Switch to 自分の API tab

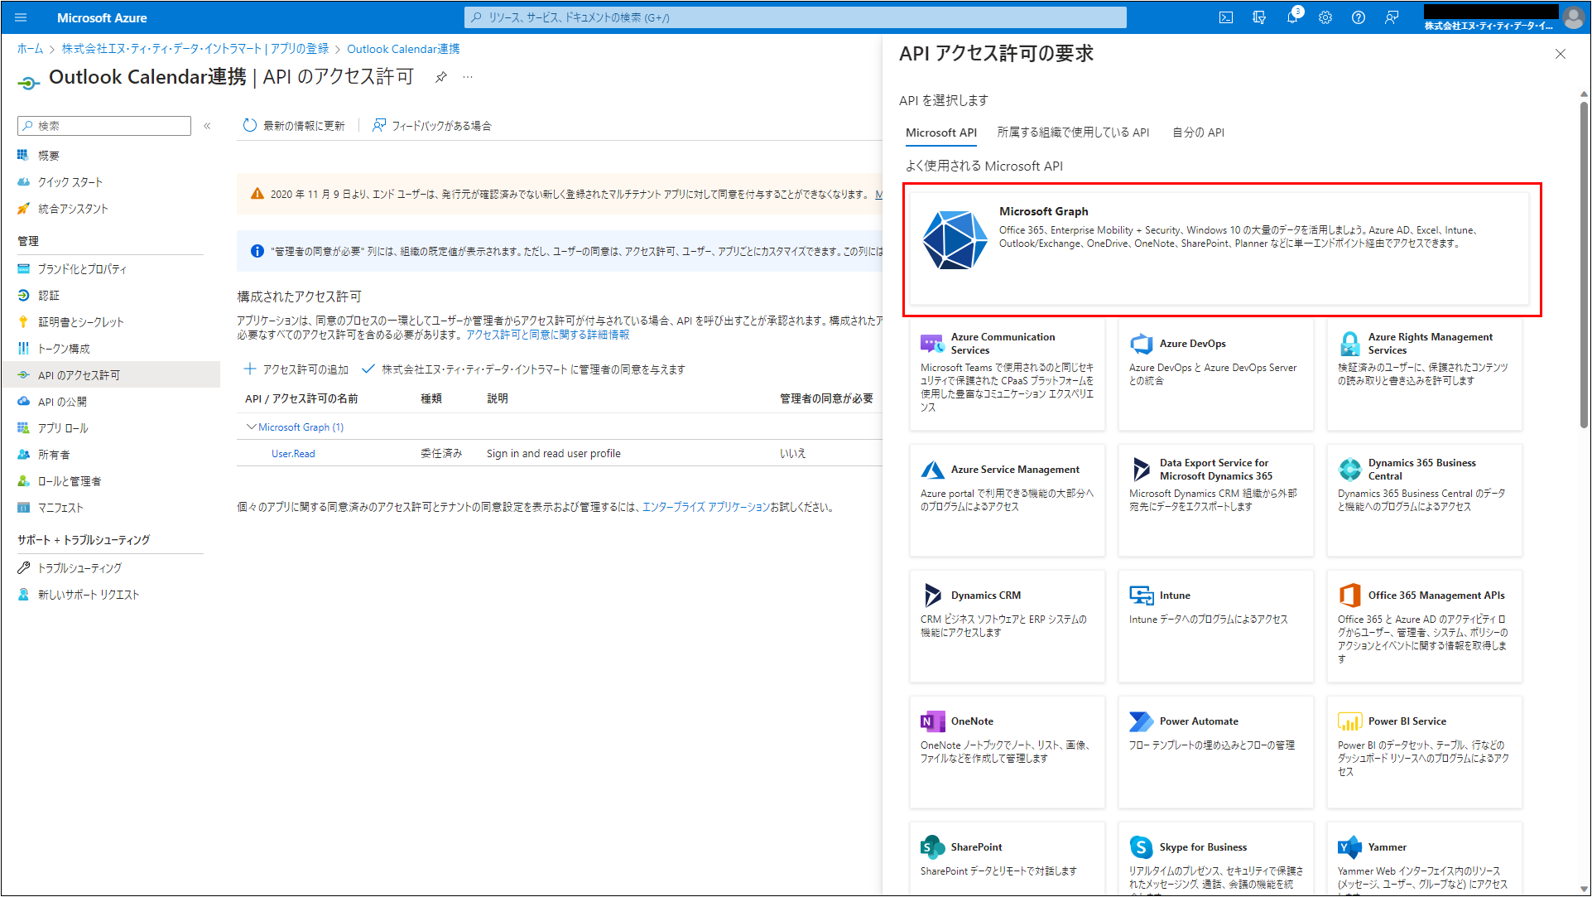click(1198, 133)
